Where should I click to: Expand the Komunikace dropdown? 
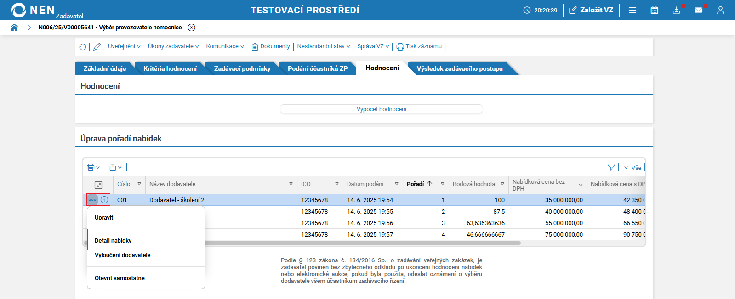225,46
